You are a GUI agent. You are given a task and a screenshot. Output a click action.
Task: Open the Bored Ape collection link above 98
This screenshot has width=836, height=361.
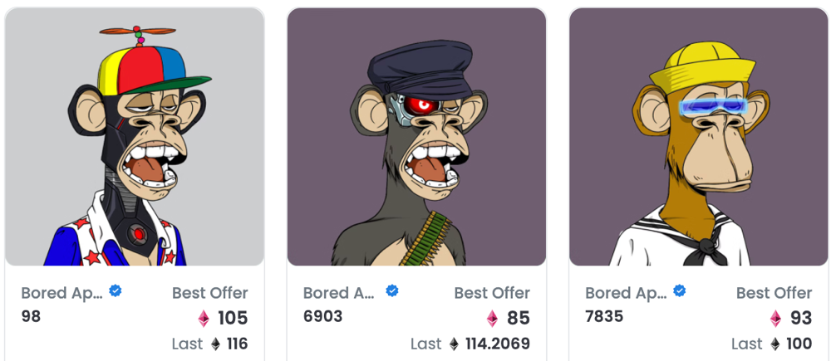[62, 293]
